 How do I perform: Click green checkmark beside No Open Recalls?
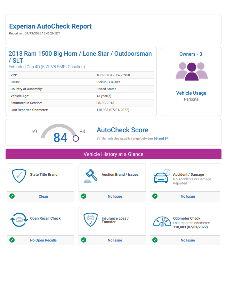click(12, 240)
